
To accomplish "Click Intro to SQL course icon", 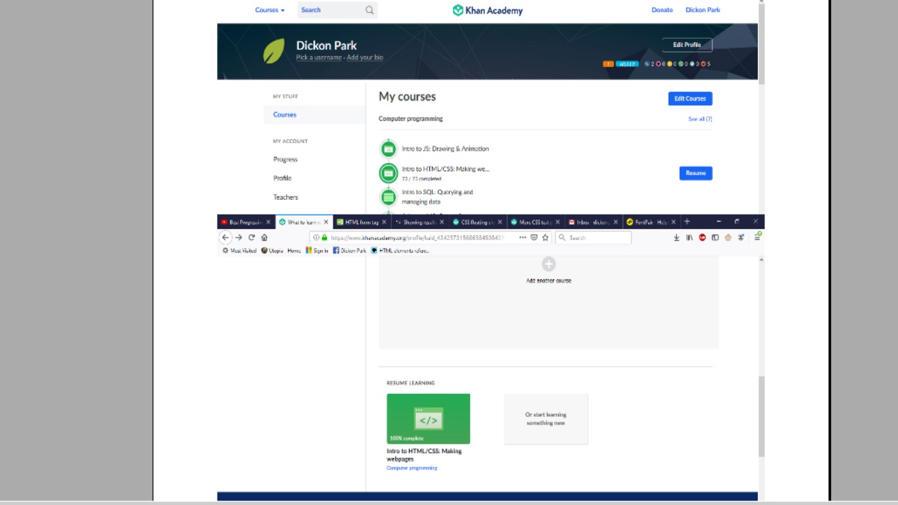I will coord(389,197).
